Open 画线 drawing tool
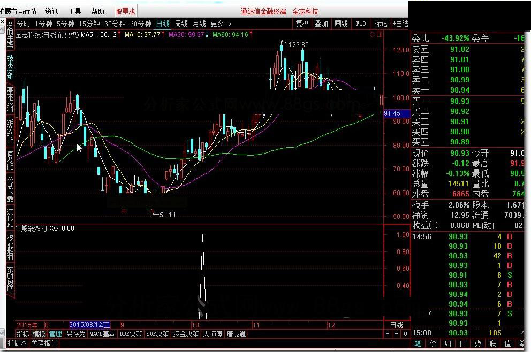The width and height of the screenshot is (531, 352). pos(341,24)
